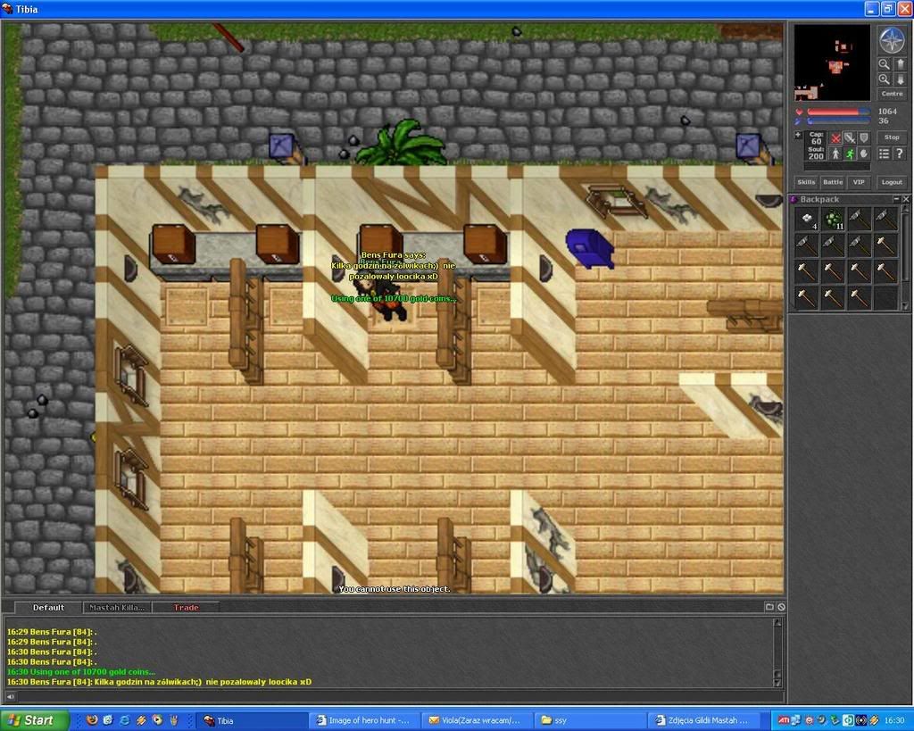Switch to the Default chat tab
Screen dimensions: 914x731
click(x=48, y=608)
